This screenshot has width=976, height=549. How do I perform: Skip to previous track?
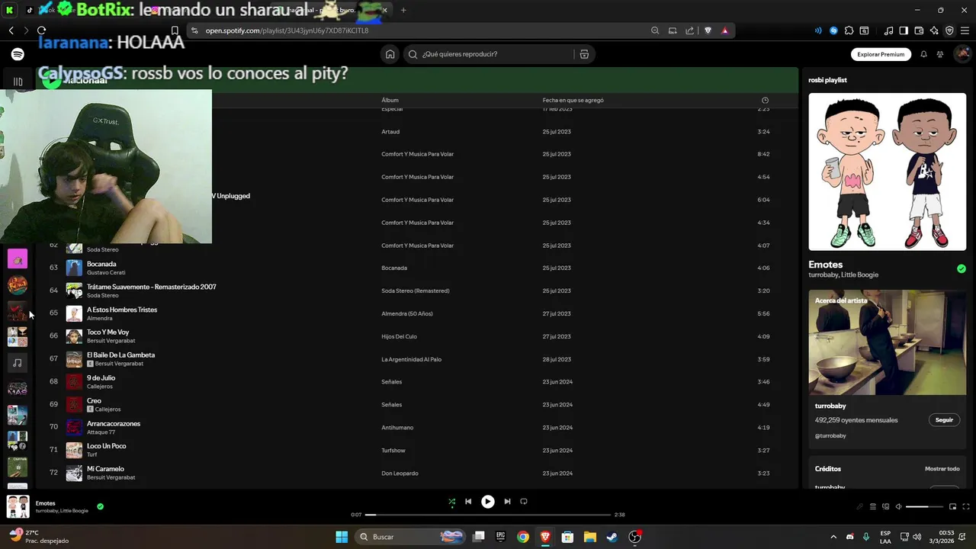coord(468,502)
